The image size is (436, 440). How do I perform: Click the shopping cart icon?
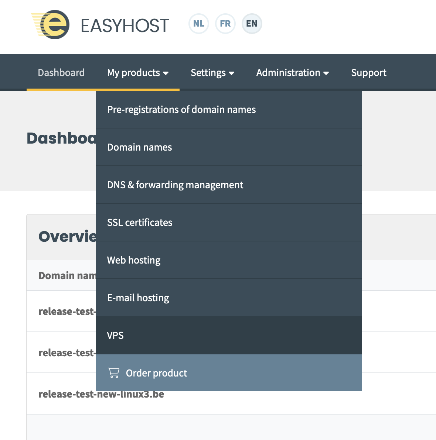coord(113,373)
